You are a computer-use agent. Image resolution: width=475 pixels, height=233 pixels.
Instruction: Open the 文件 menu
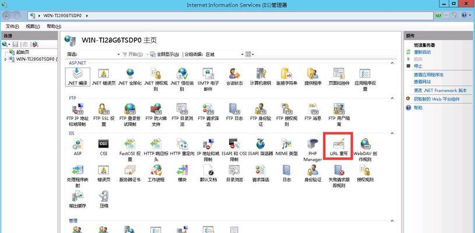(x=12, y=26)
